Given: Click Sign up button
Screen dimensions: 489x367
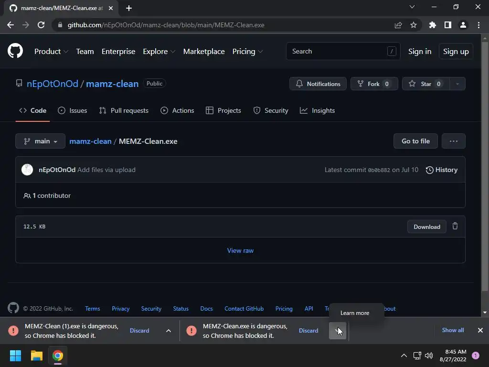Looking at the screenshot, I should coord(456,52).
